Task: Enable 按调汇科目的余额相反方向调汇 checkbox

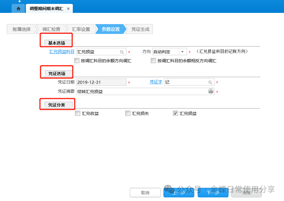Action: click(x=153, y=61)
